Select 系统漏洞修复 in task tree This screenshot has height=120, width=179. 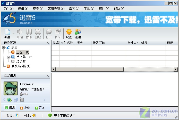tap(21, 66)
